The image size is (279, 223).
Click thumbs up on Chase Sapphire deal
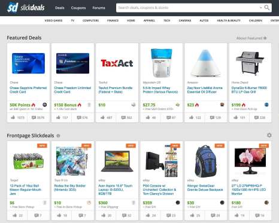tap(13, 117)
